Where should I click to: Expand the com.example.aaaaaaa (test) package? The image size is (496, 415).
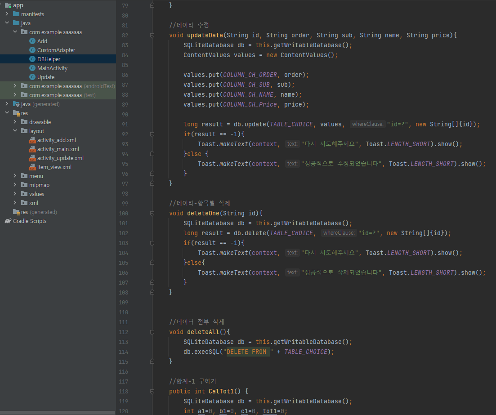coord(15,94)
